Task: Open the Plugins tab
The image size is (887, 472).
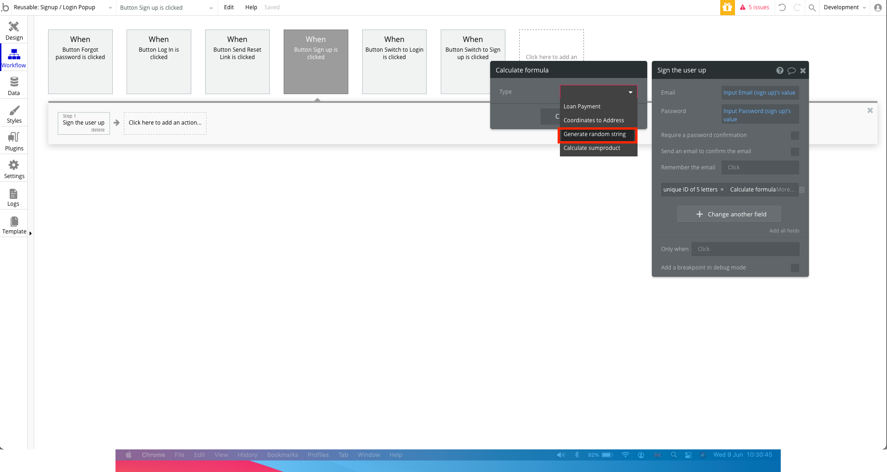Action: coord(14,142)
